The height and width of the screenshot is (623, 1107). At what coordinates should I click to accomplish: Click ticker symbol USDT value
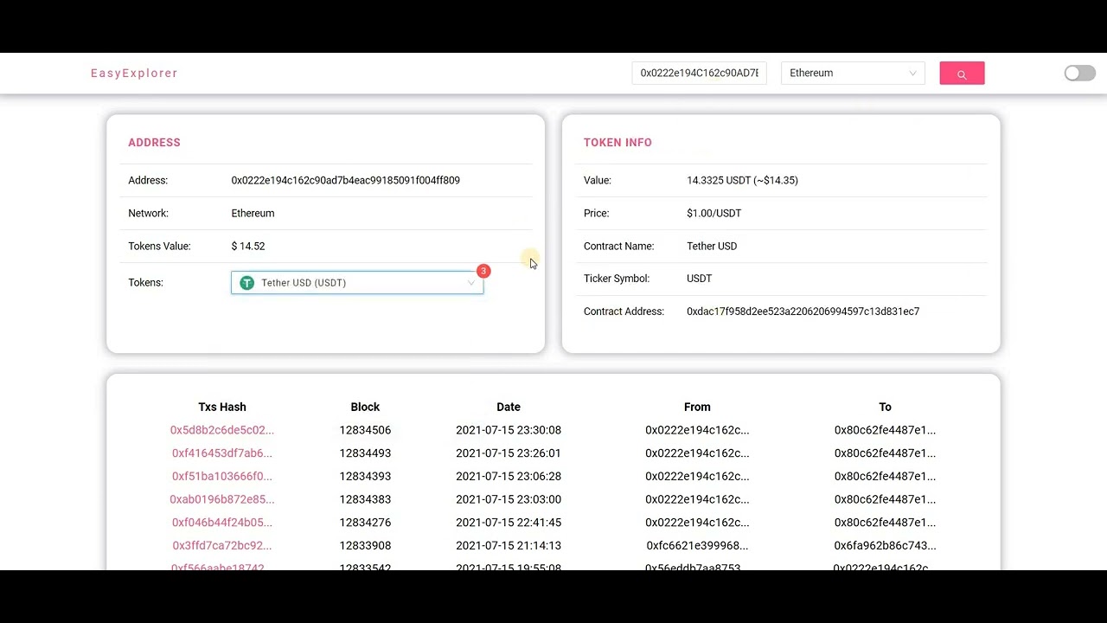point(700,279)
